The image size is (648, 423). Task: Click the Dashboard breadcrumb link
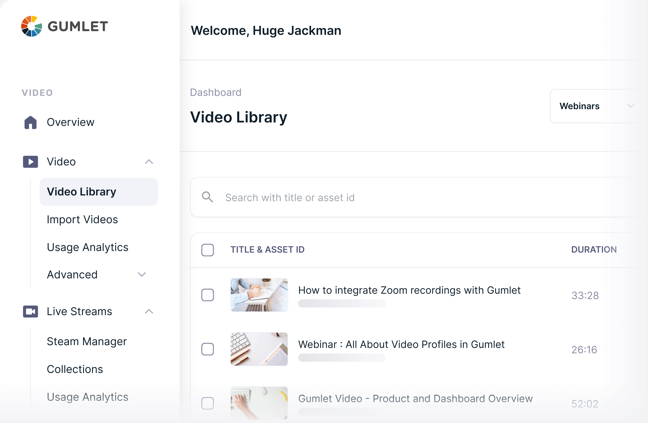click(x=216, y=93)
